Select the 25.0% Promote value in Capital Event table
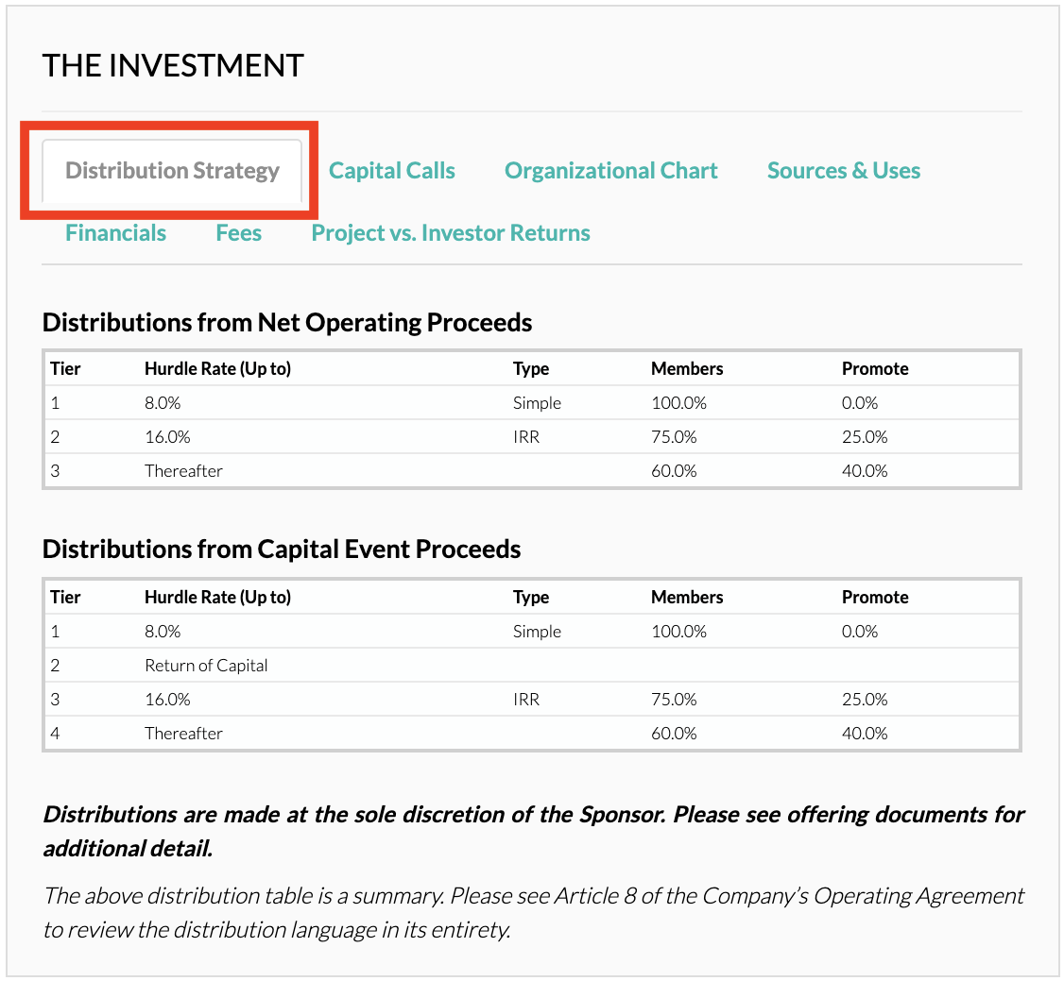This screenshot has height=981, width=1064. tap(865, 700)
